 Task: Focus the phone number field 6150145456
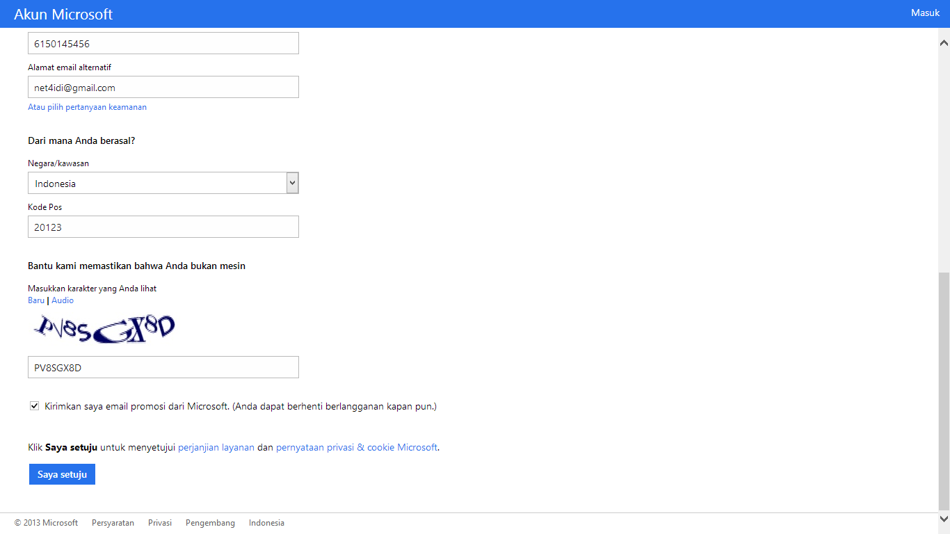coord(163,44)
